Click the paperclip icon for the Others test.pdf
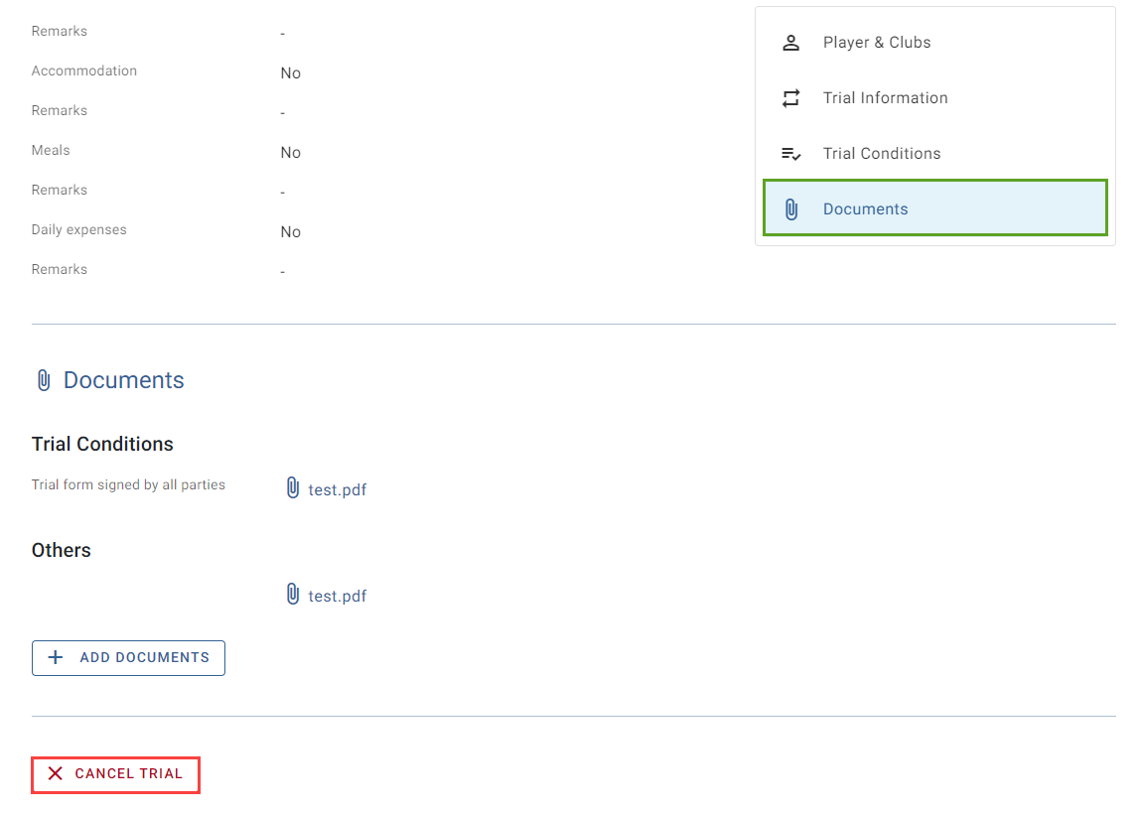1142x814 pixels. 293,594
